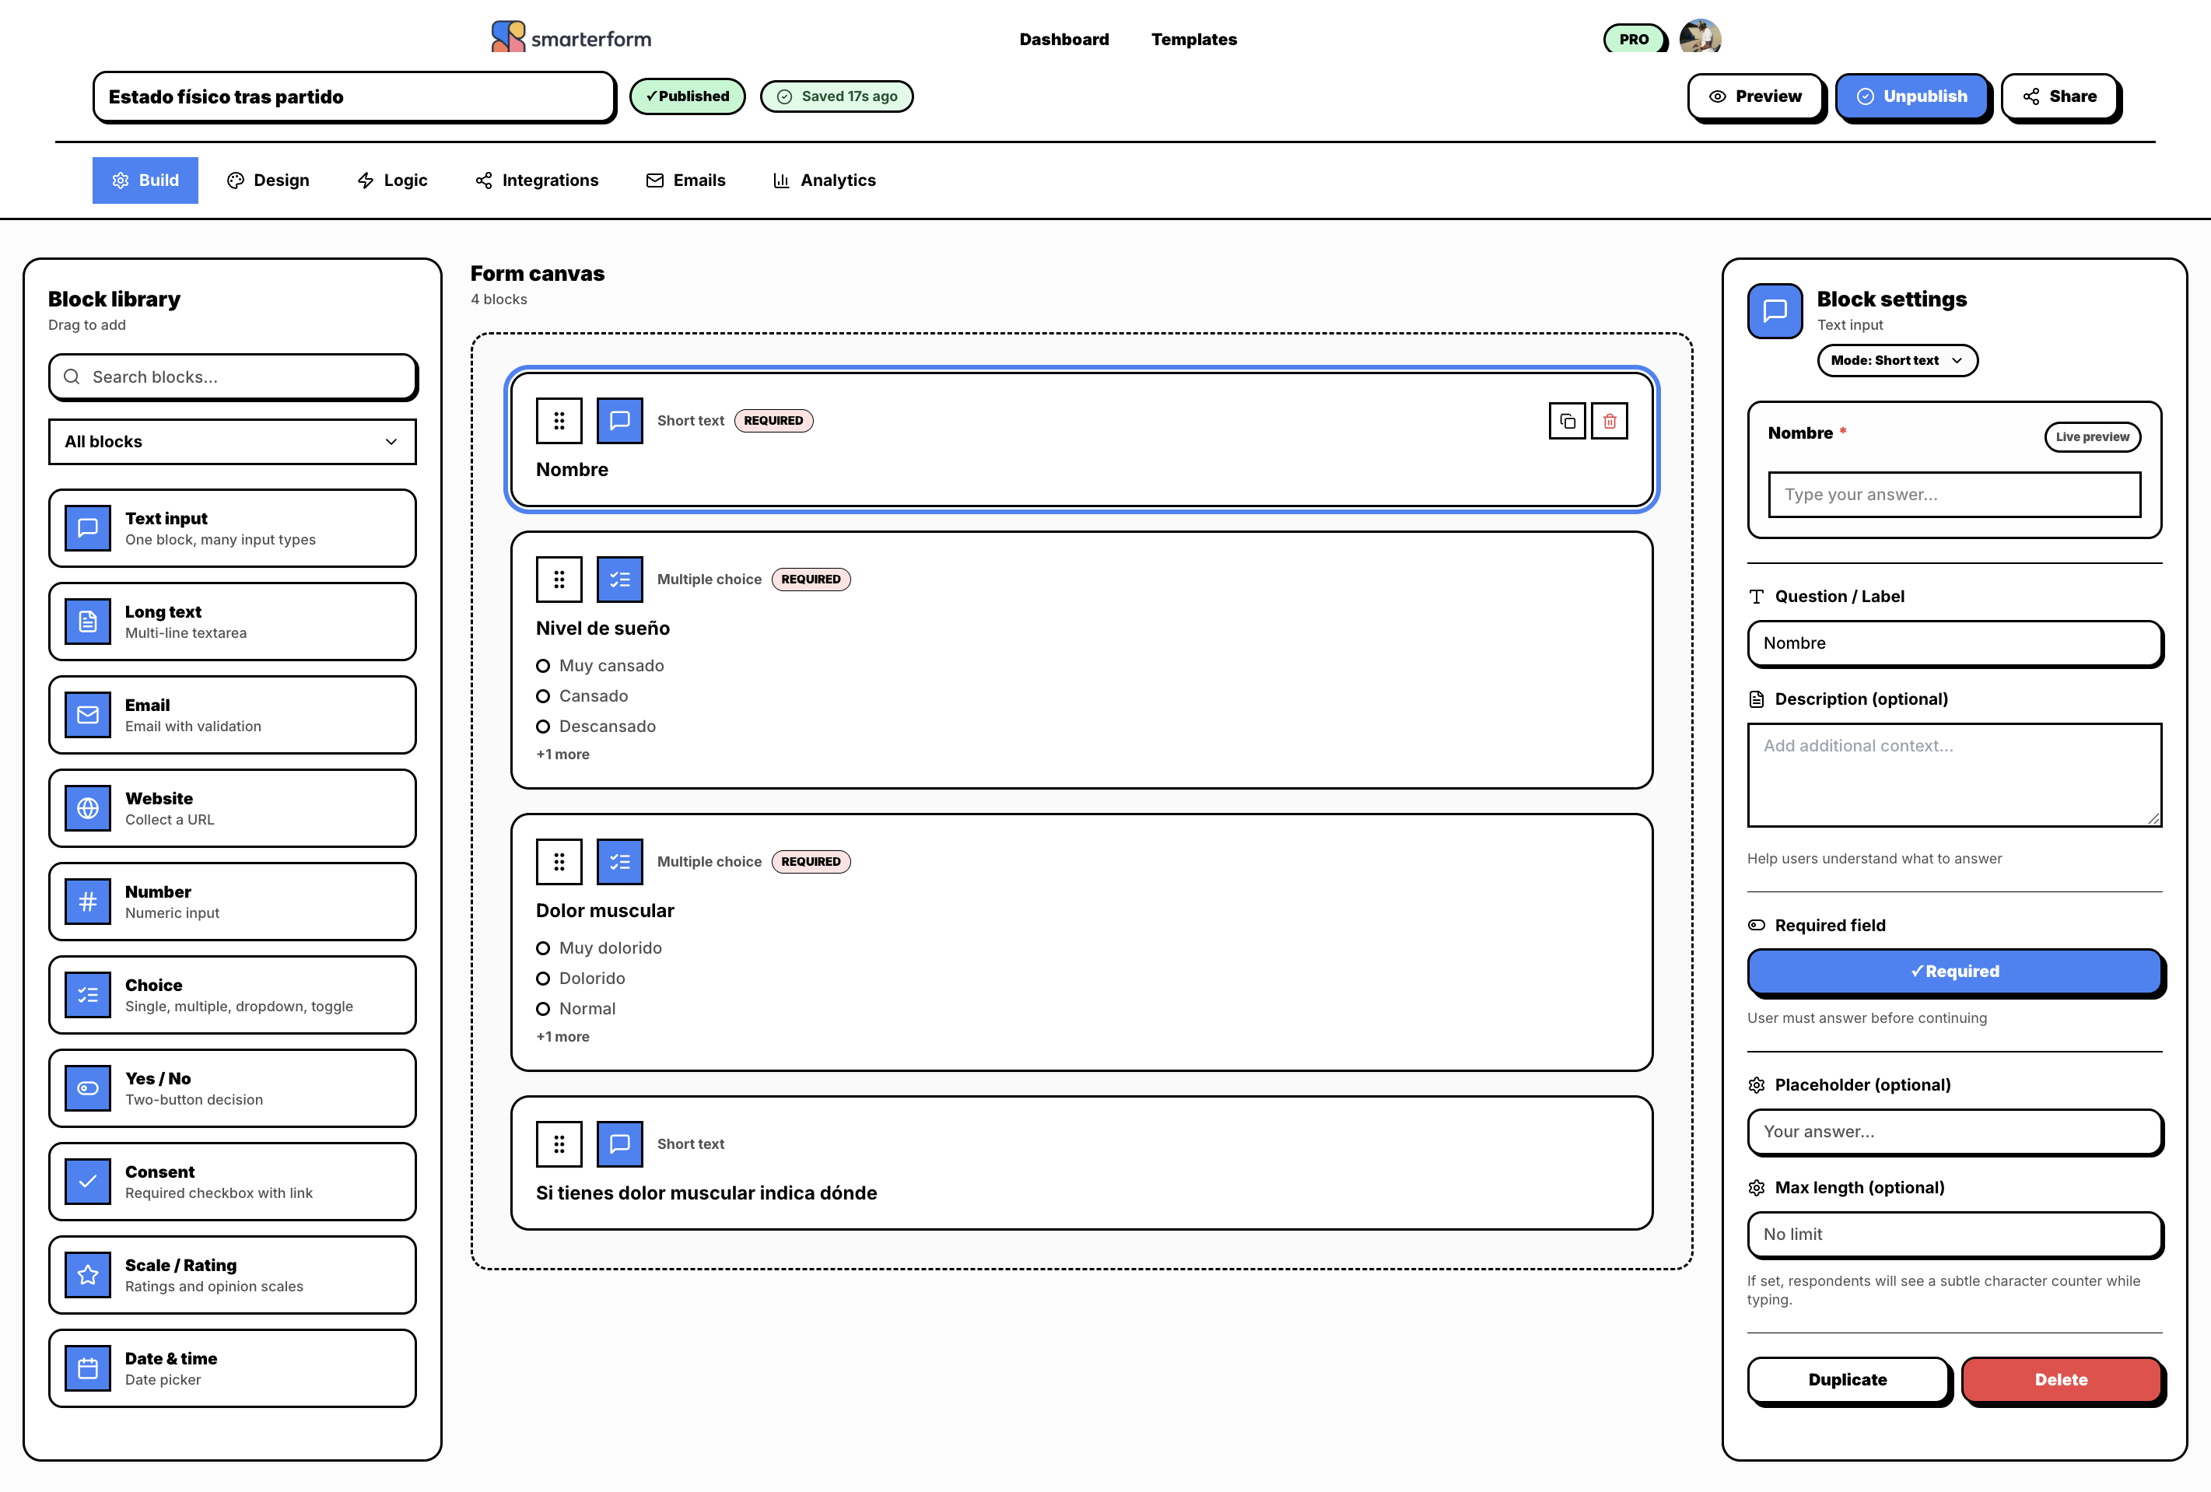Click the Number block icon
The width and height of the screenshot is (2211, 1492).
pyautogui.click(x=88, y=901)
